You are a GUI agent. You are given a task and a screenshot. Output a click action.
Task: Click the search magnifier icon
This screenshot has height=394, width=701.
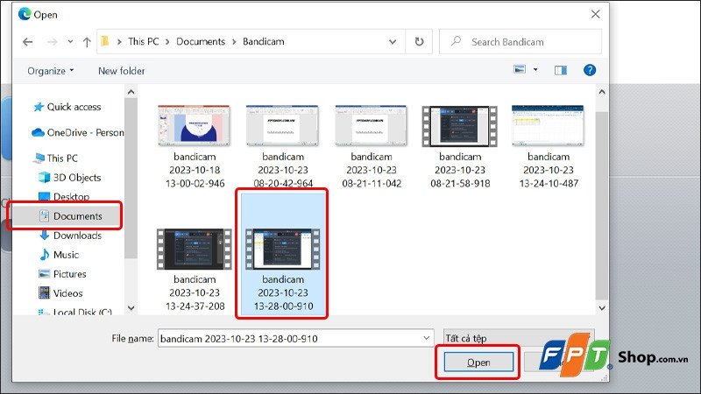(456, 41)
